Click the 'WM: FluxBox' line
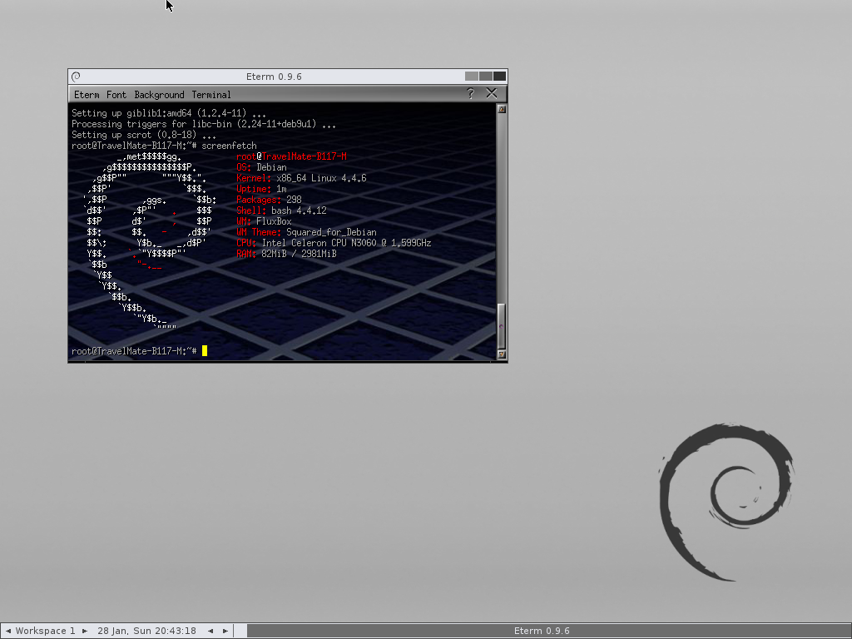 [264, 221]
